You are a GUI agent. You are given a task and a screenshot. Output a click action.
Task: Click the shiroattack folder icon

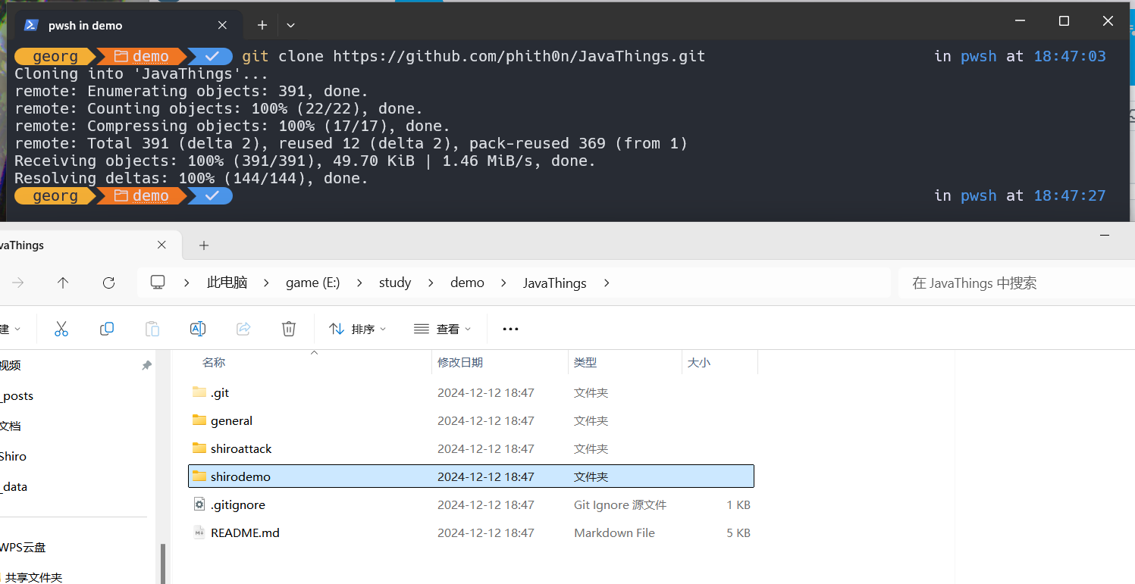(x=199, y=448)
